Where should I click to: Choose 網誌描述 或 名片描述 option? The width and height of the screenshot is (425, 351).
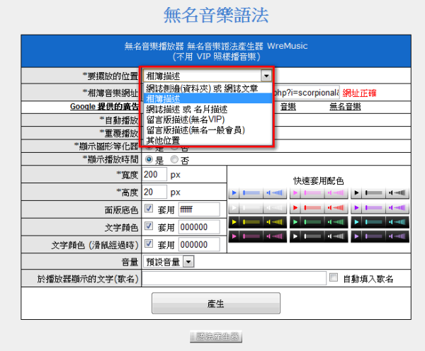[208, 109]
